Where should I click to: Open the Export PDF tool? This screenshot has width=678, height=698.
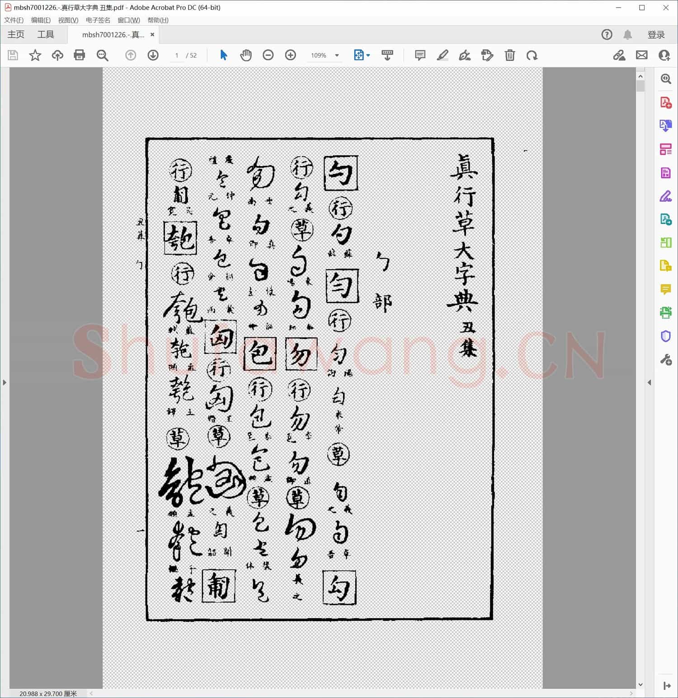pos(665,125)
